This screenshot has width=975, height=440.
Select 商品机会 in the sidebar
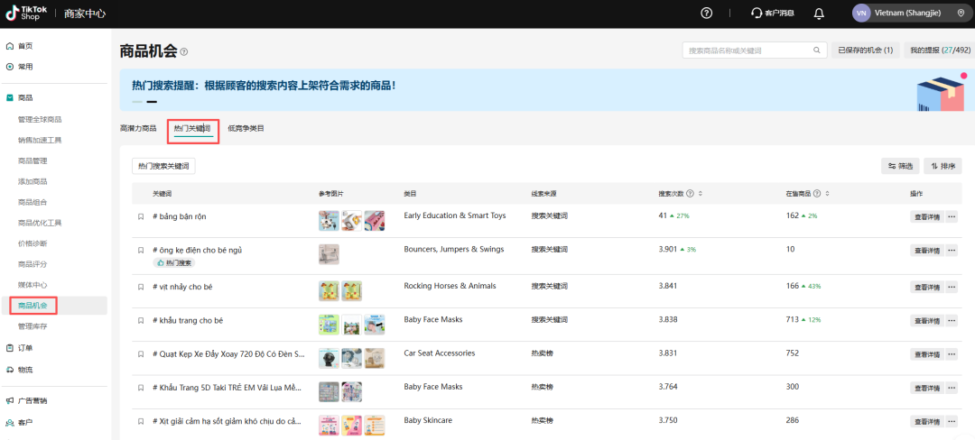33,306
